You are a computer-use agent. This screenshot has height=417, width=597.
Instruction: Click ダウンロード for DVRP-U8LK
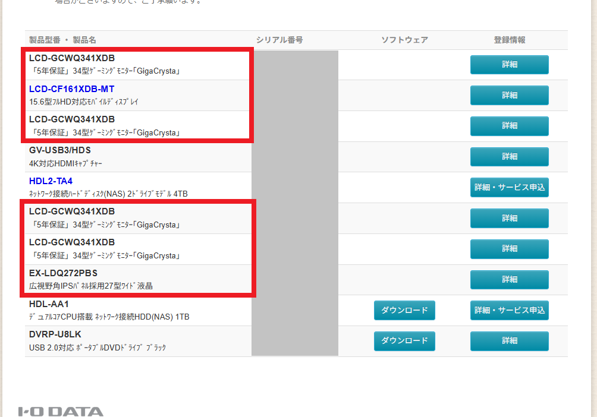[x=404, y=340]
